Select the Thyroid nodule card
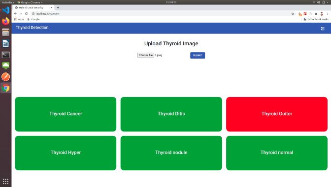Viewport: 331px width, 187px height. tap(171, 153)
